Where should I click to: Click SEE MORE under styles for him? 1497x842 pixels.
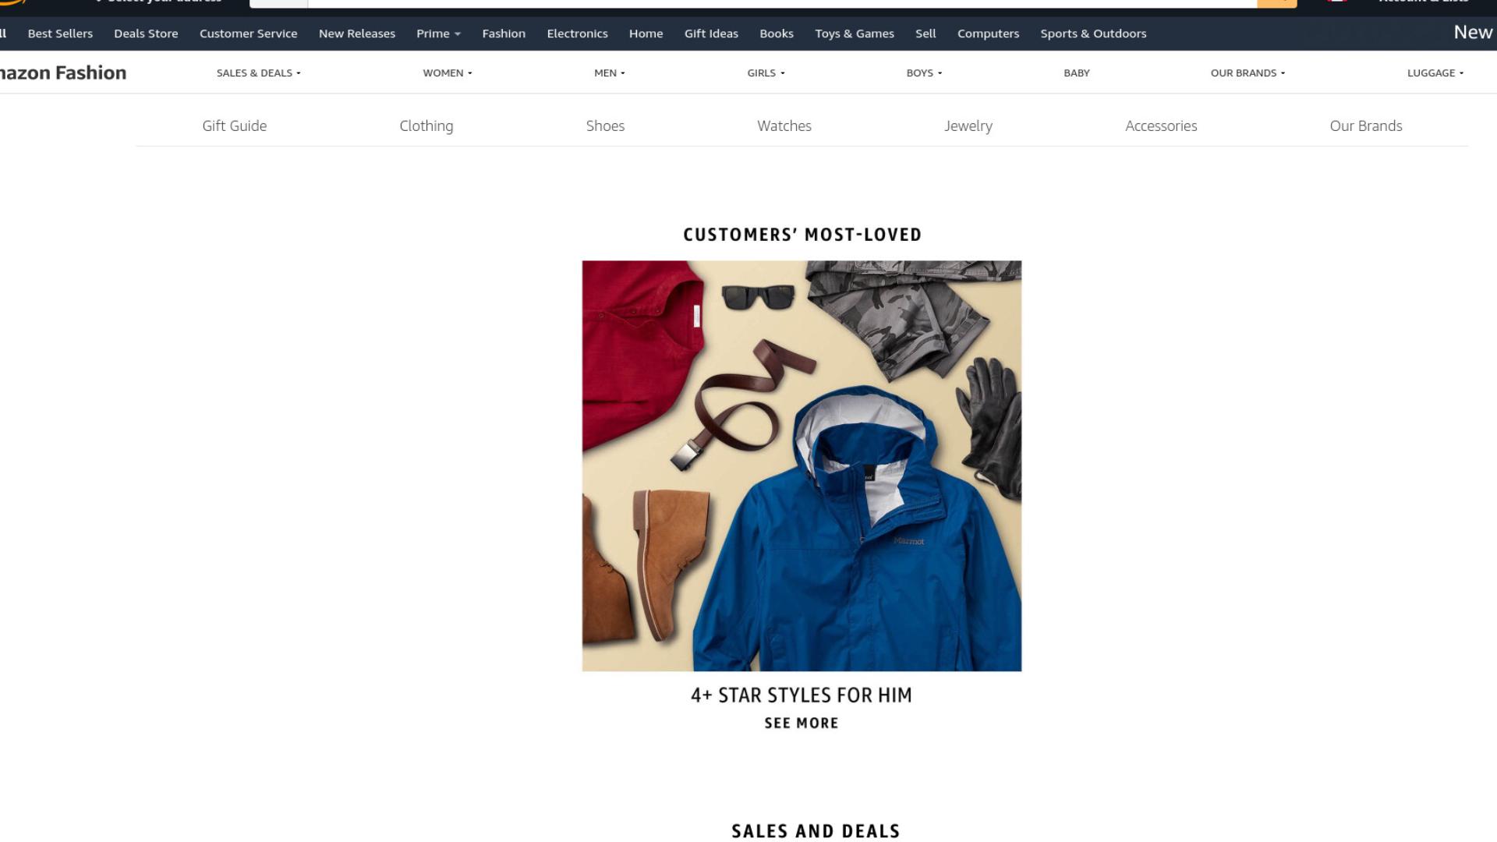802,723
